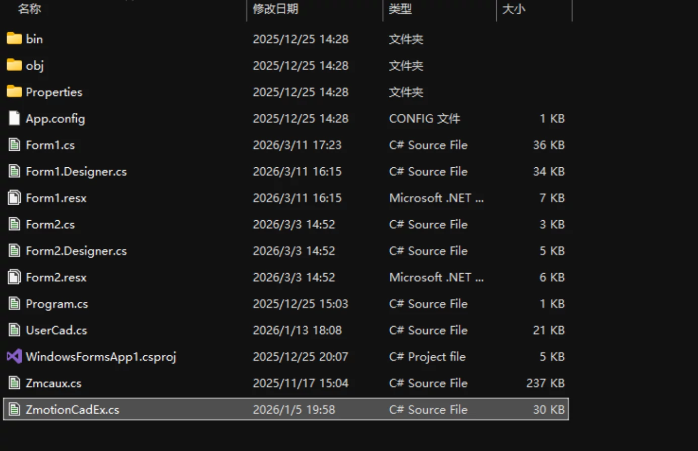Select the ZmotionCadEx.cs file name

pyautogui.click(x=73, y=410)
